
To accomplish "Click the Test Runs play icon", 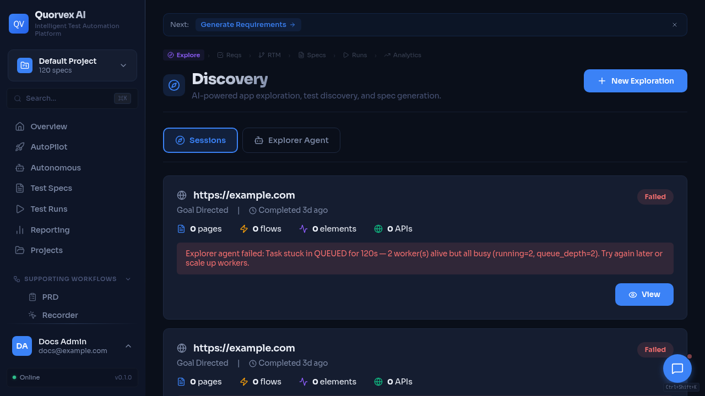I will click(x=20, y=209).
